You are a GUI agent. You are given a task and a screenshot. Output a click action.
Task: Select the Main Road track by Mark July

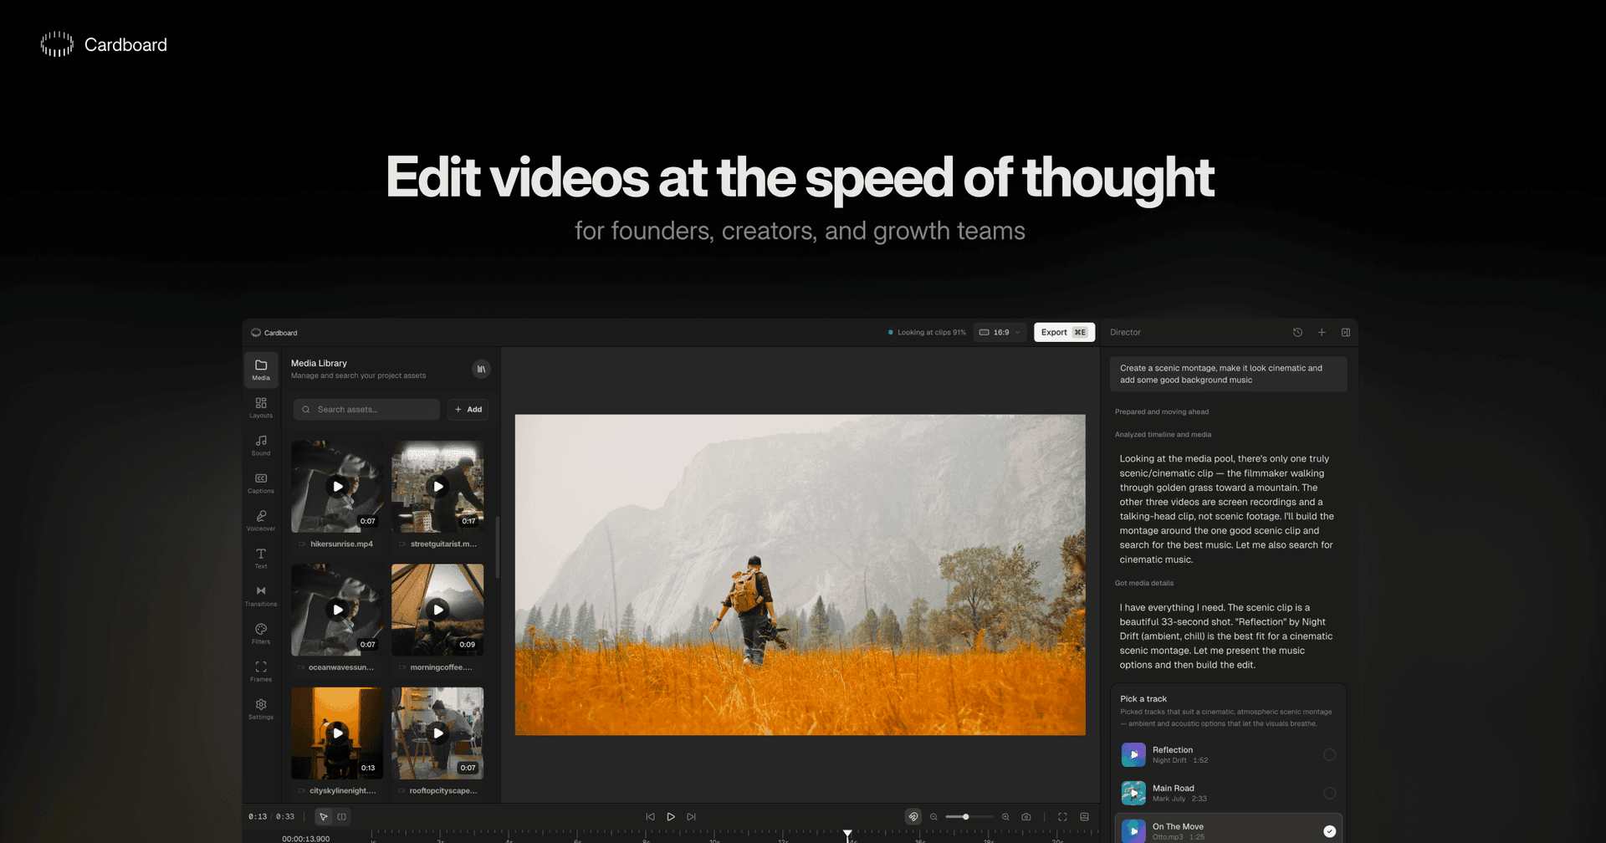click(1227, 793)
